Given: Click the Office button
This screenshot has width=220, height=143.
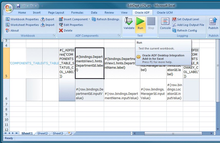Looking at the screenshot, I should coord(8,8).
